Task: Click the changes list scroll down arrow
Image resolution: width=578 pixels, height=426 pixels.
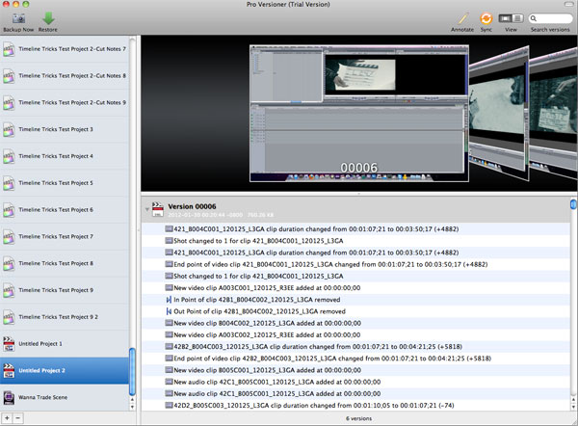Action: tap(573, 407)
